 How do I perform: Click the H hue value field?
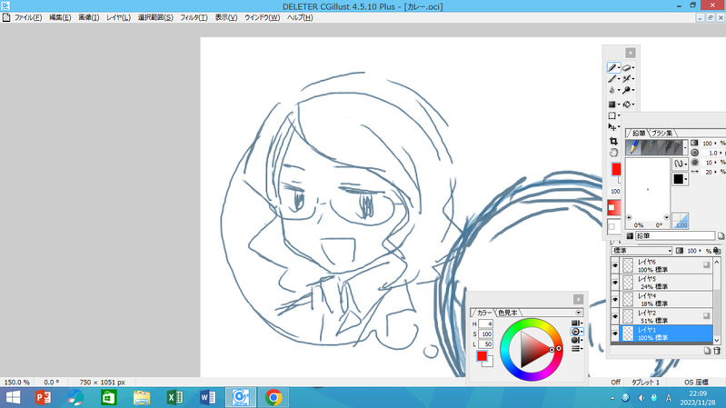point(486,323)
